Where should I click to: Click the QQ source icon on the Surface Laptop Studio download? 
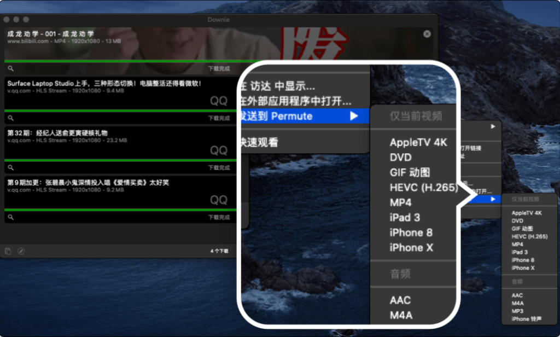click(218, 101)
